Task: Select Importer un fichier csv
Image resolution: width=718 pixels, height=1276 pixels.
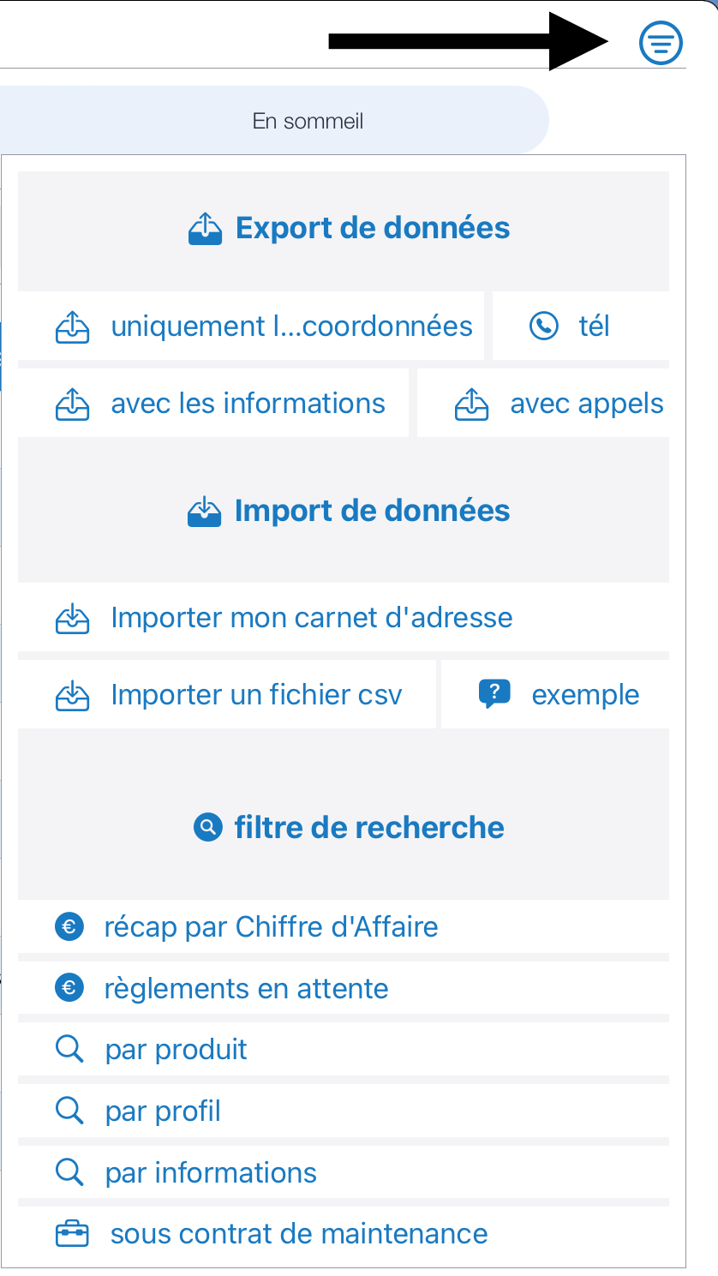Action: click(x=256, y=695)
